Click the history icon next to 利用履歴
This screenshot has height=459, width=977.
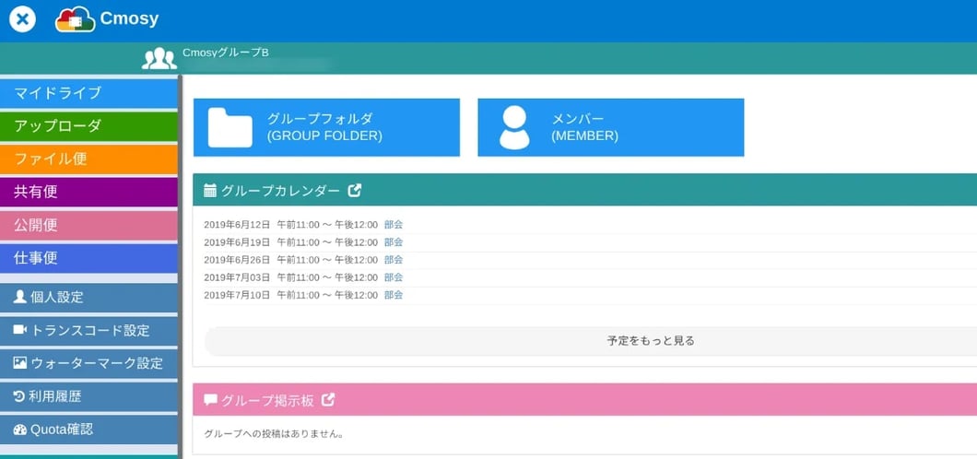(x=19, y=396)
